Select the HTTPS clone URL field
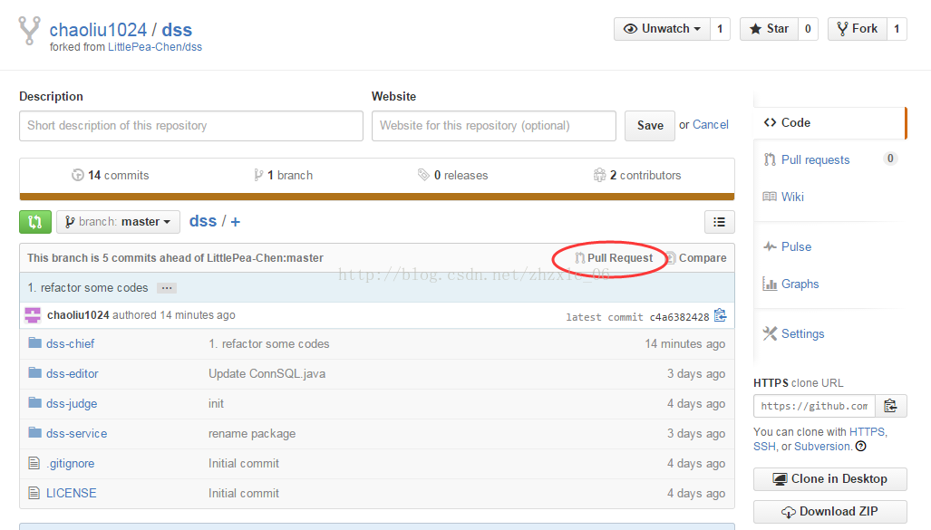 (815, 406)
